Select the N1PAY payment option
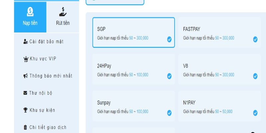 [219, 106]
